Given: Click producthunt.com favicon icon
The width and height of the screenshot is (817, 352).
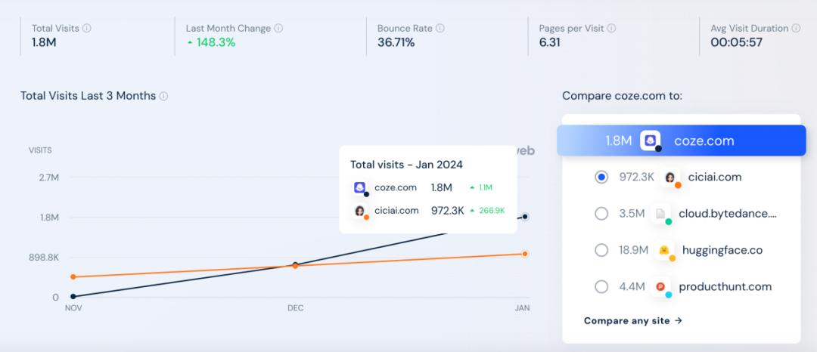Looking at the screenshot, I should coord(661,286).
